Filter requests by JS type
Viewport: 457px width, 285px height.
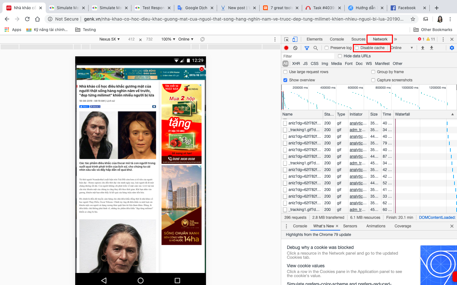pyautogui.click(x=305, y=64)
